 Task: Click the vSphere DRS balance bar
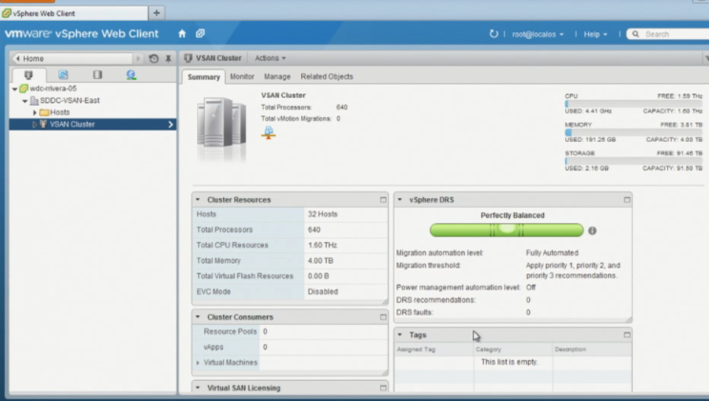click(x=506, y=230)
